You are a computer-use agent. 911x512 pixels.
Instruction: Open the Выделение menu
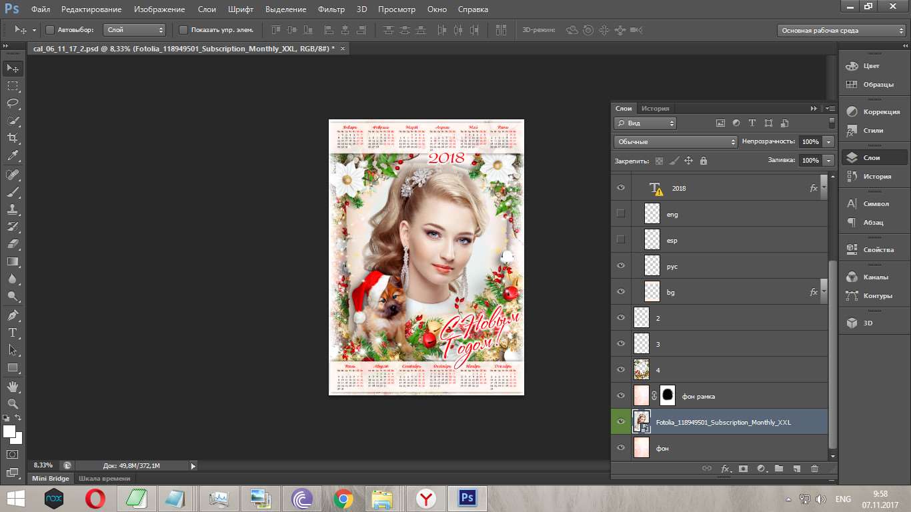(285, 9)
